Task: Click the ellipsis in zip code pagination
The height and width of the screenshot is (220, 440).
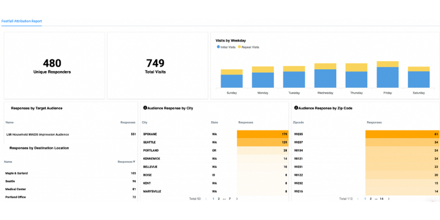Action: (x=376, y=199)
